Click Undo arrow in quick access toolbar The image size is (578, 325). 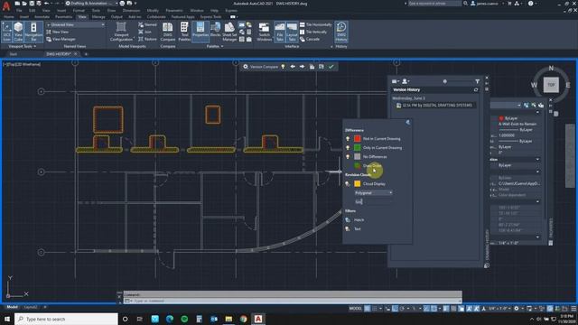coord(47,4)
